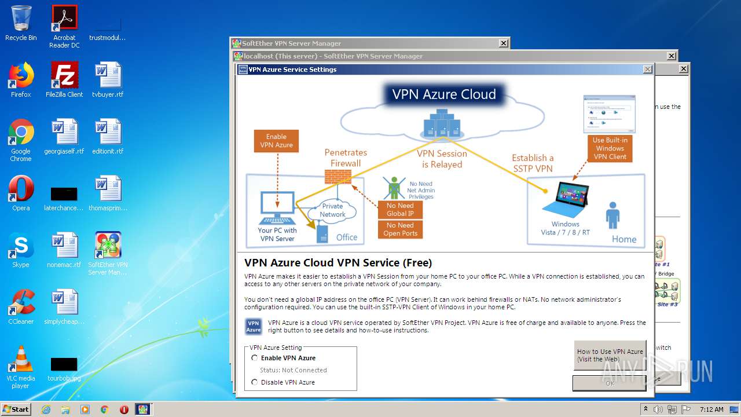Screen dimensions: 741x417
Task: Click the 'Status: Not Connected' text
Action: click(x=294, y=370)
